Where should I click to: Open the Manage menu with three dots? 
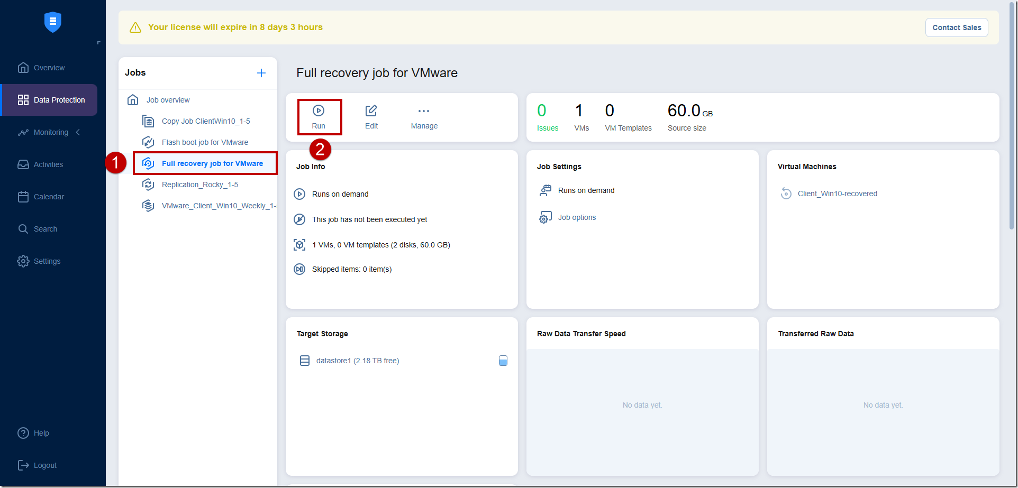(x=424, y=117)
